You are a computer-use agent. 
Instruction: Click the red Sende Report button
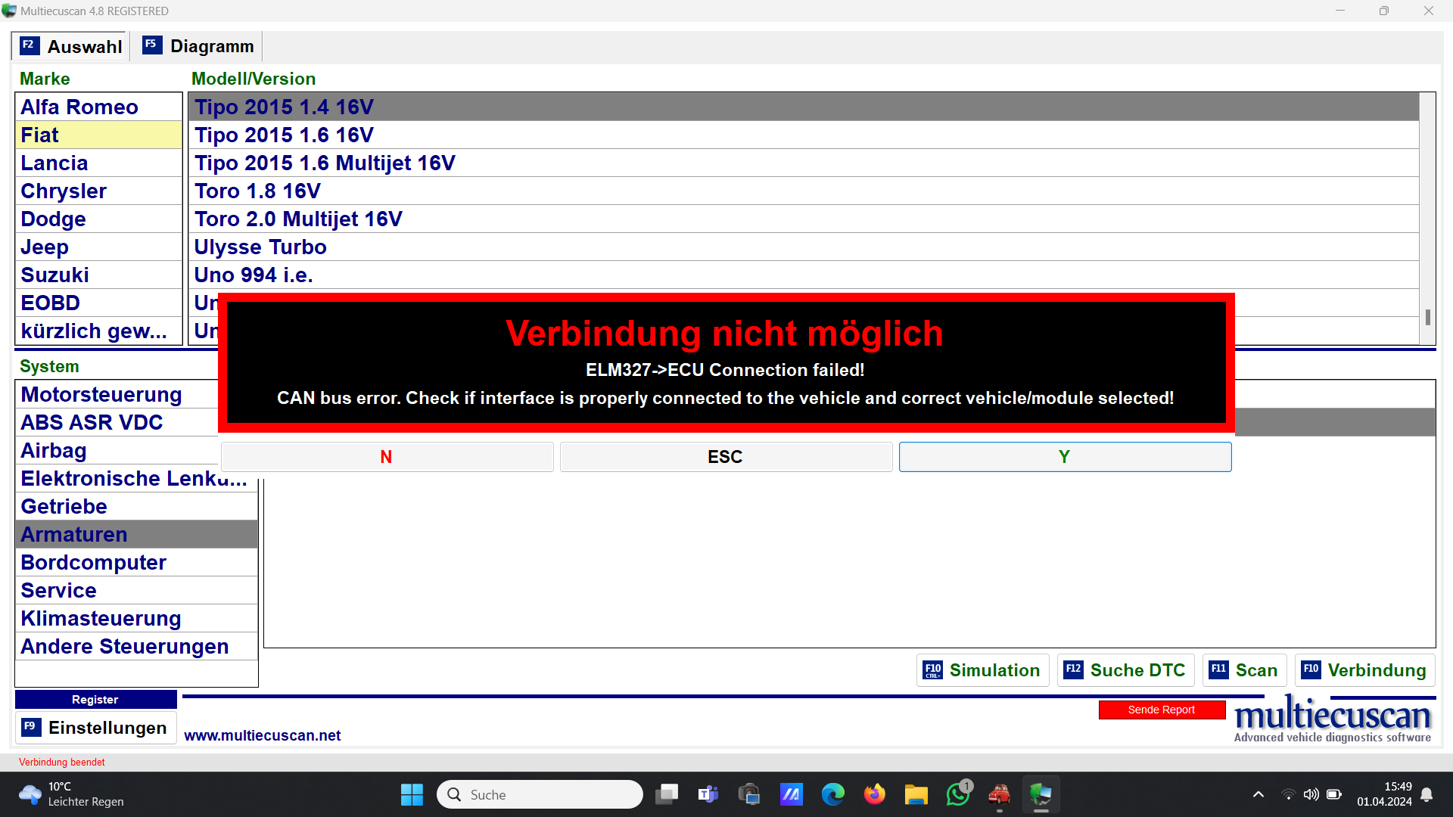coord(1161,710)
